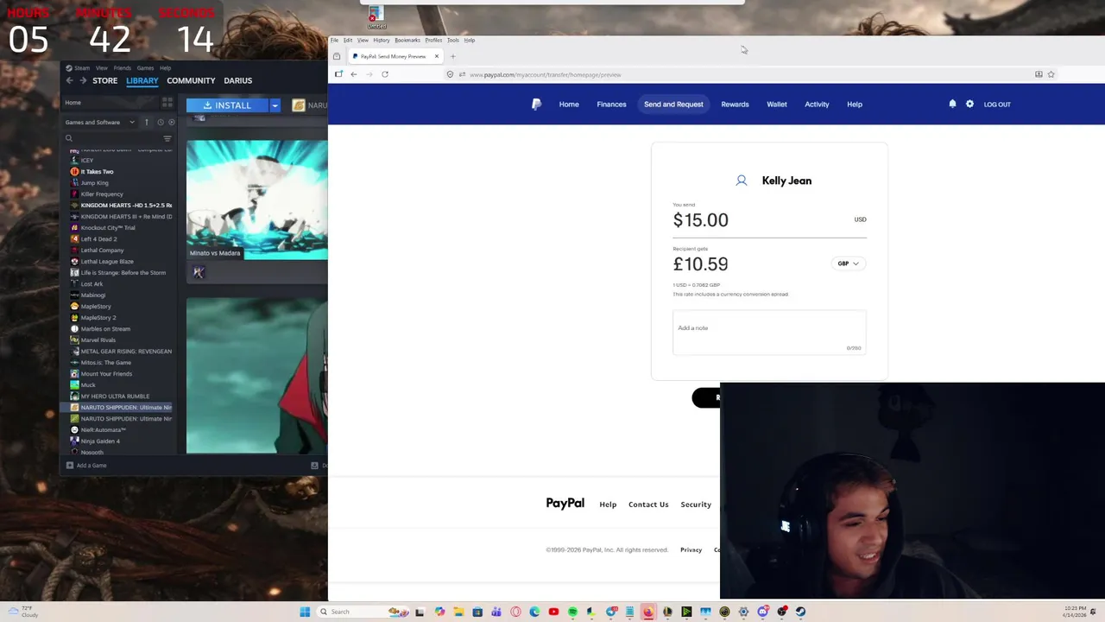The height and width of the screenshot is (622, 1105).
Task: Open Discord from taskbar
Action: (762, 612)
